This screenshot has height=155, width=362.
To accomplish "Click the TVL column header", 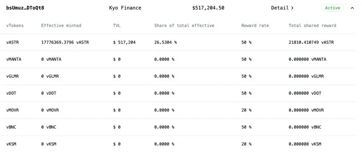I will tap(117, 25).
